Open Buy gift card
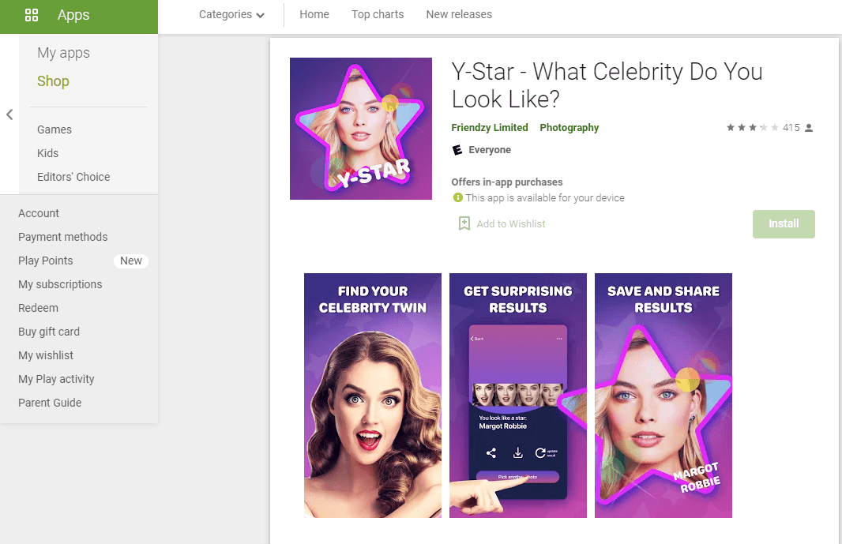The image size is (842, 544). click(49, 332)
